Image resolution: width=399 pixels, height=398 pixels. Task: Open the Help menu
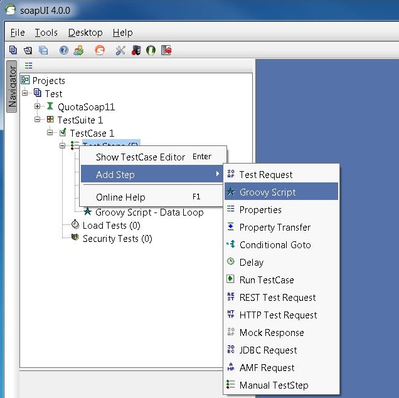point(123,33)
